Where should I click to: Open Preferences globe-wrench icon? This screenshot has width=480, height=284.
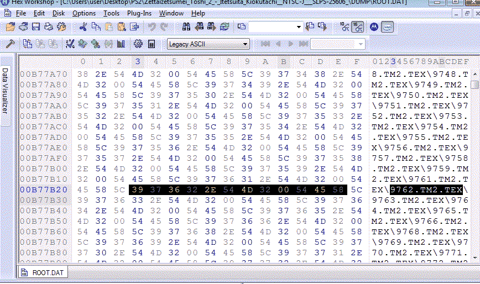point(61,27)
